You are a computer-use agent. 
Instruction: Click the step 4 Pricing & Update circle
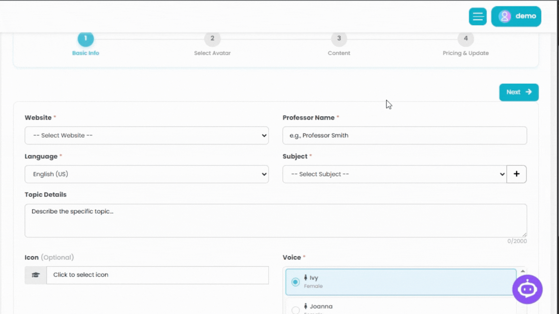pyautogui.click(x=465, y=39)
